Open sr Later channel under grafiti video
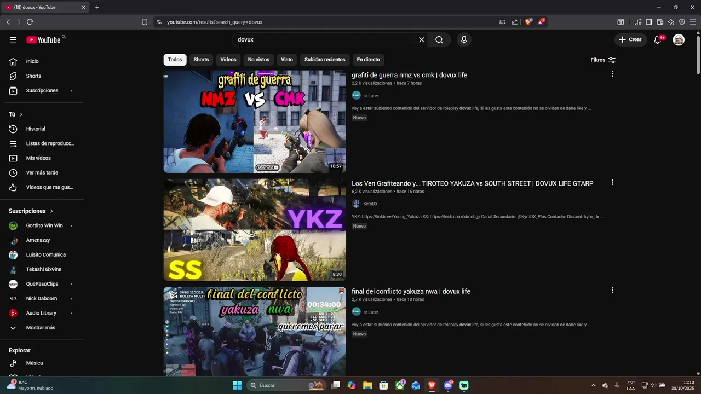Image resolution: width=701 pixels, height=394 pixels. point(371,96)
